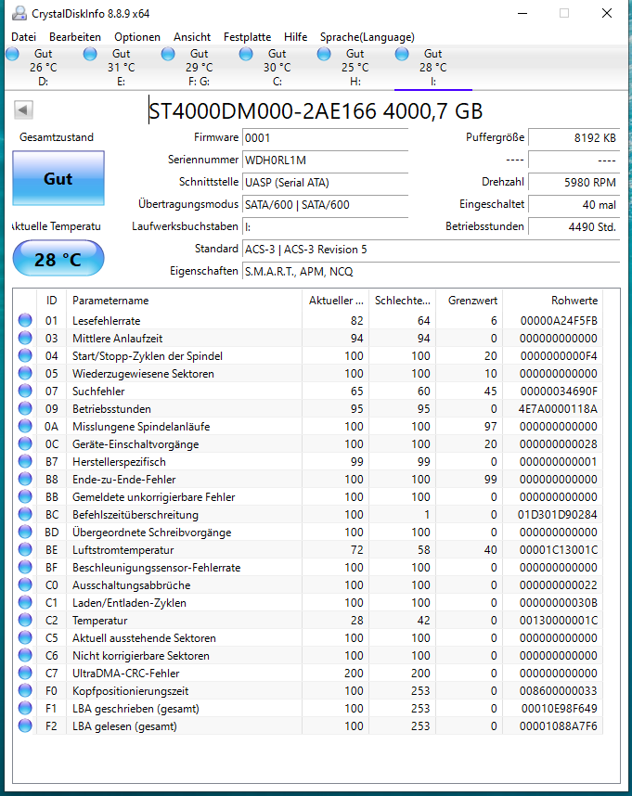This screenshot has height=796, width=632.
Task: Click status icon for Nicht korrigierbare Sektoren
Action: pos(25,655)
